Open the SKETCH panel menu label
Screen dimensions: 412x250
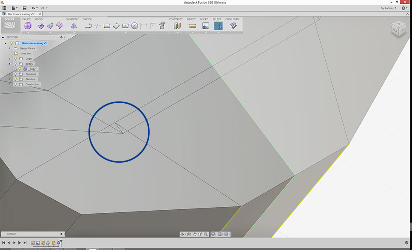tap(87, 19)
